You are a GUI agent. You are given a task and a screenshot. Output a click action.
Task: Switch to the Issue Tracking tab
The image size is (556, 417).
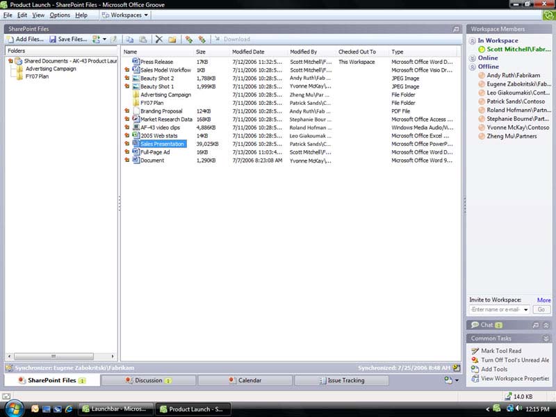tap(341, 381)
